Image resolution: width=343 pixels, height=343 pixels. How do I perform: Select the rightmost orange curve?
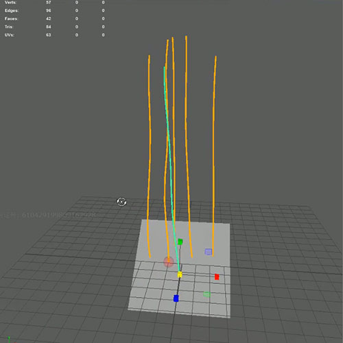[x=214, y=156]
